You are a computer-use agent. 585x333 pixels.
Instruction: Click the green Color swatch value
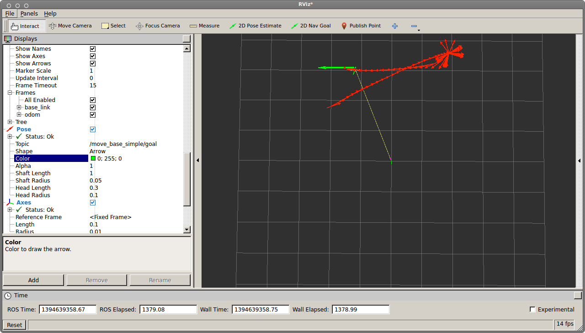pos(93,159)
